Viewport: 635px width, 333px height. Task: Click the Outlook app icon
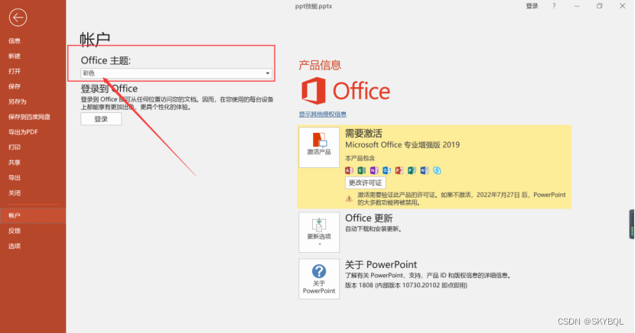tap(387, 170)
